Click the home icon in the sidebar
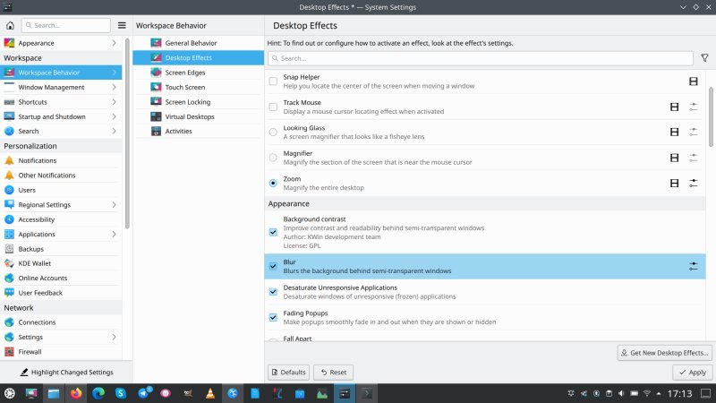Viewport: 716px width, 403px height. 10,25
